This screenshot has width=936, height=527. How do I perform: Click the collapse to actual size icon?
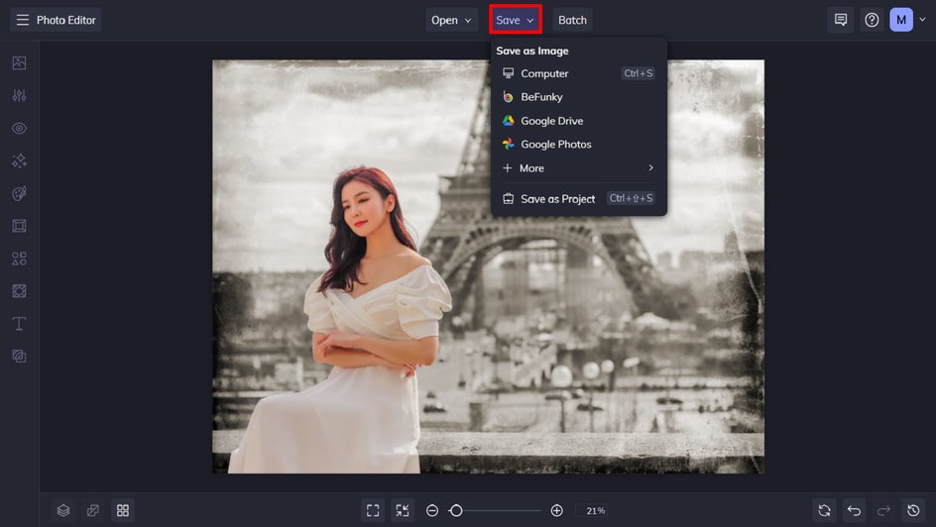[403, 510]
